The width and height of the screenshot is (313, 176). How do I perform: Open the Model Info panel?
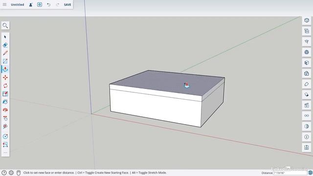point(307,137)
